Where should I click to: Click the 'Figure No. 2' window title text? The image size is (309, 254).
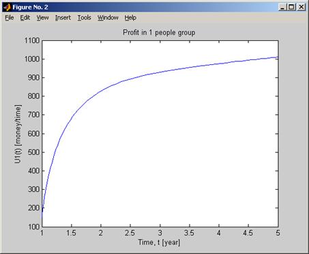pyautogui.click(x=30, y=8)
